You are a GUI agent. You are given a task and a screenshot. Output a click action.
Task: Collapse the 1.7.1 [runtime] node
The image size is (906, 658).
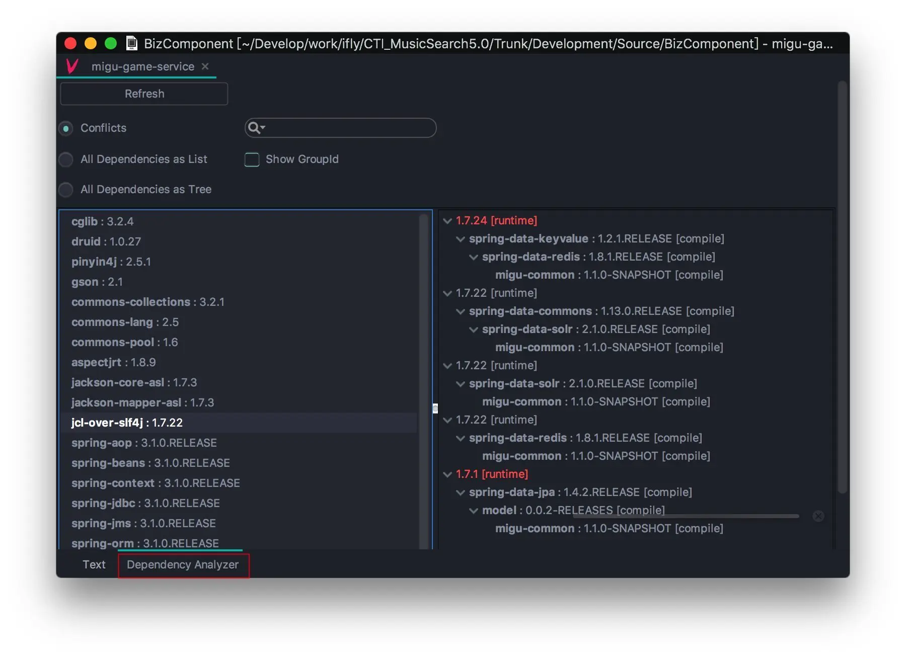[447, 474]
